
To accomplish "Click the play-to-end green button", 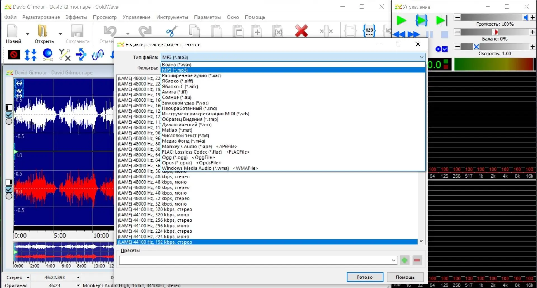I will [x=442, y=20].
